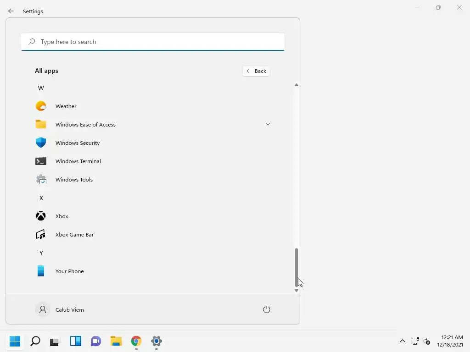Screen dimensions: 470x352
Task: Click the Y letter group header
Action: coord(41,253)
